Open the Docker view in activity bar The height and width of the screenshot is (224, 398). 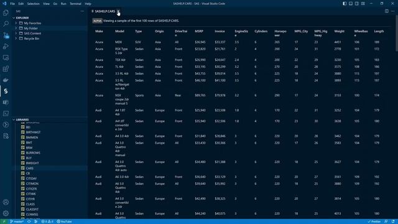pos(6,80)
